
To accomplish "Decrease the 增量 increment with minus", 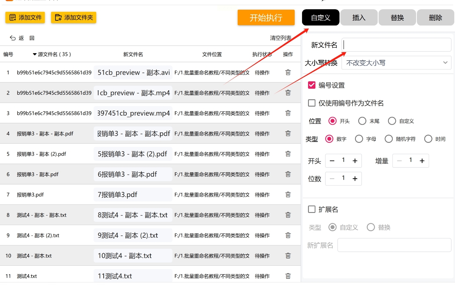I will click(x=399, y=161).
